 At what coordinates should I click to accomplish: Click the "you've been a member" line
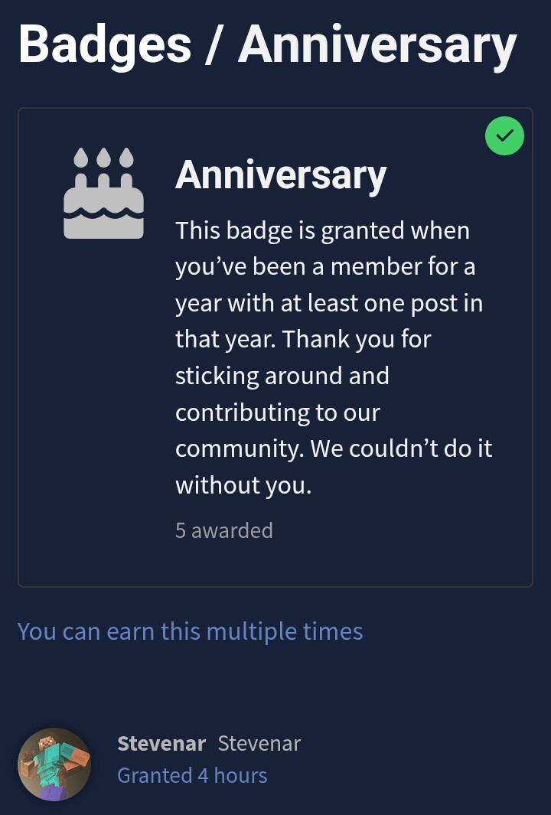point(325,266)
